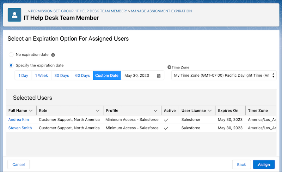
Task: Click the breadcrumb ellipsis
Action: pyautogui.click(x=25, y=11)
